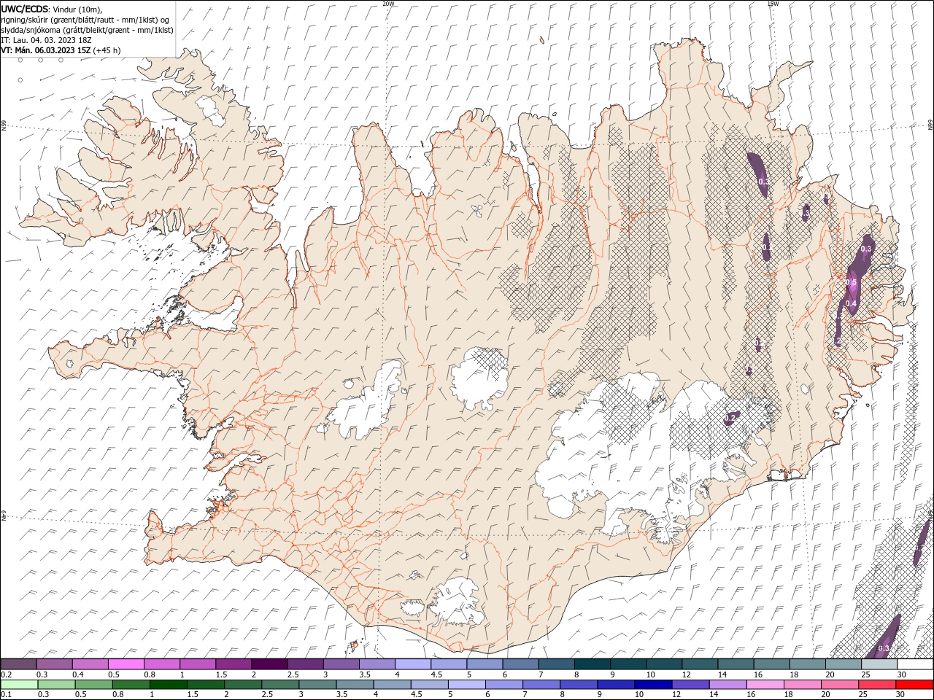Viewport: 934px width, 700px height.
Task: Choose the dark purple top-row swatch labeled 2
Action: click(269, 664)
